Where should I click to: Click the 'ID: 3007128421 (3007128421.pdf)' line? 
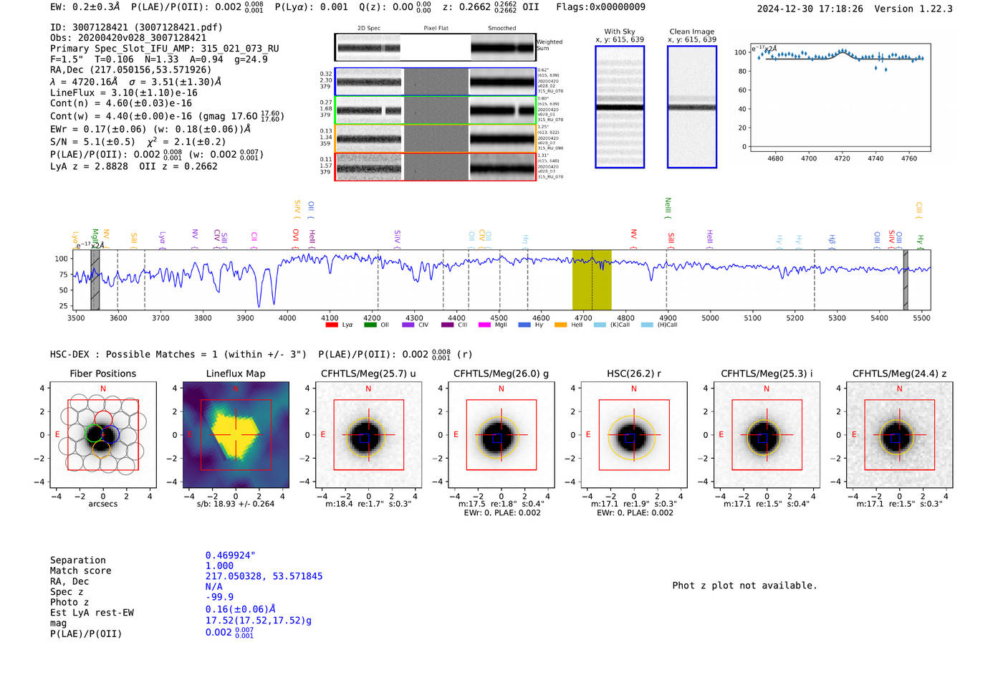point(136,27)
